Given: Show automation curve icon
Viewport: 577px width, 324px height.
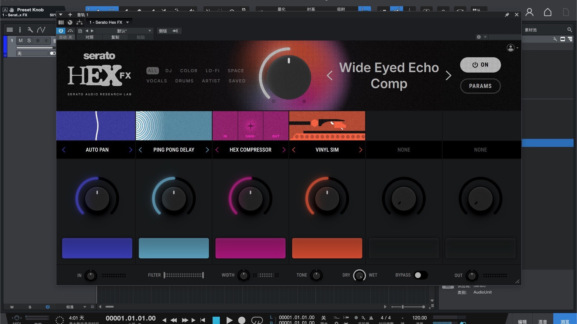Looking at the screenshot, I should click(41, 30).
